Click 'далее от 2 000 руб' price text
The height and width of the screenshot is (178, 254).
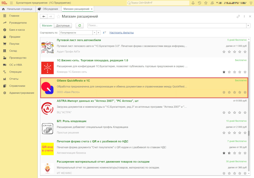coord(236,127)
